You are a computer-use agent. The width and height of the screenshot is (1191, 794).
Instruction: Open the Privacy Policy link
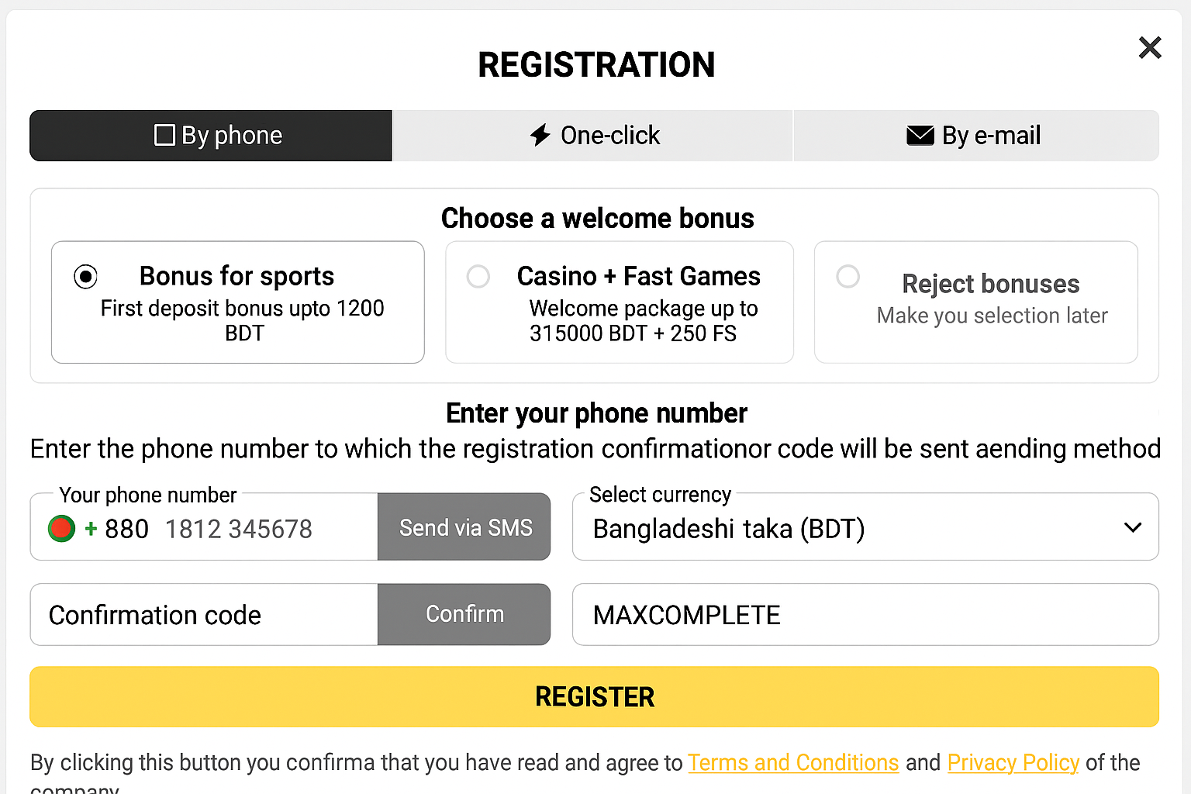pyautogui.click(x=1013, y=763)
